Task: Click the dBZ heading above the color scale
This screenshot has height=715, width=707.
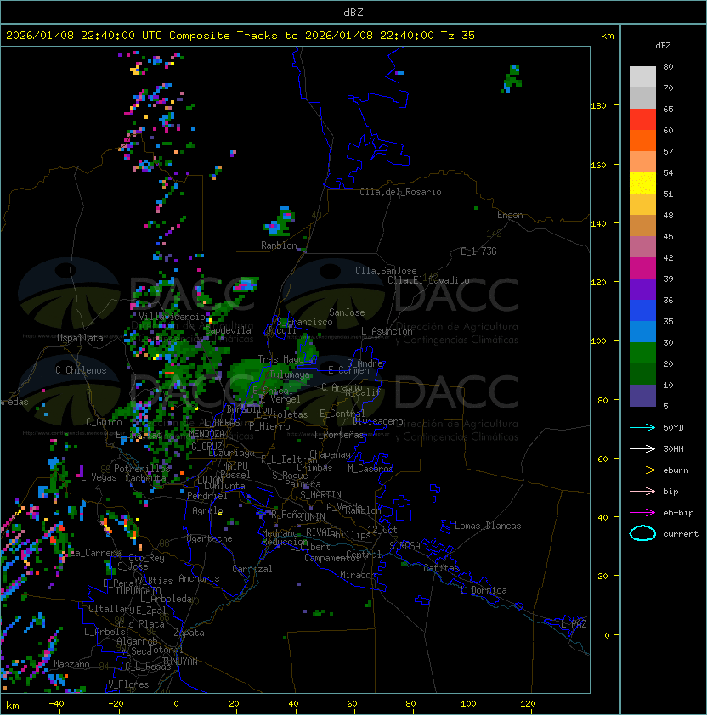Action: tap(663, 46)
